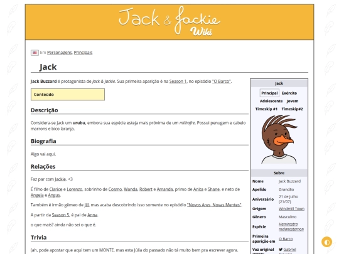Click the Sobre infobox header
339x254 pixels.
pyautogui.click(x=279, y=173)
